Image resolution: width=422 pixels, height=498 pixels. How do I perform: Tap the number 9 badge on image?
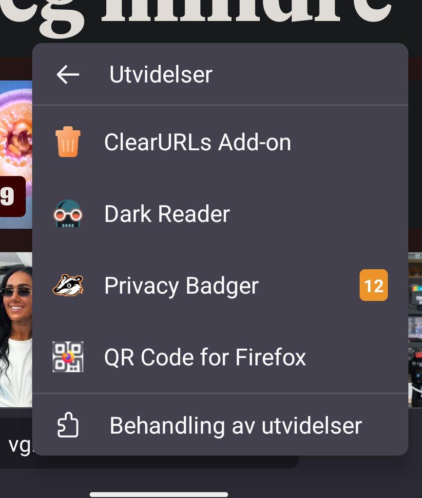[x=12, y=197]
